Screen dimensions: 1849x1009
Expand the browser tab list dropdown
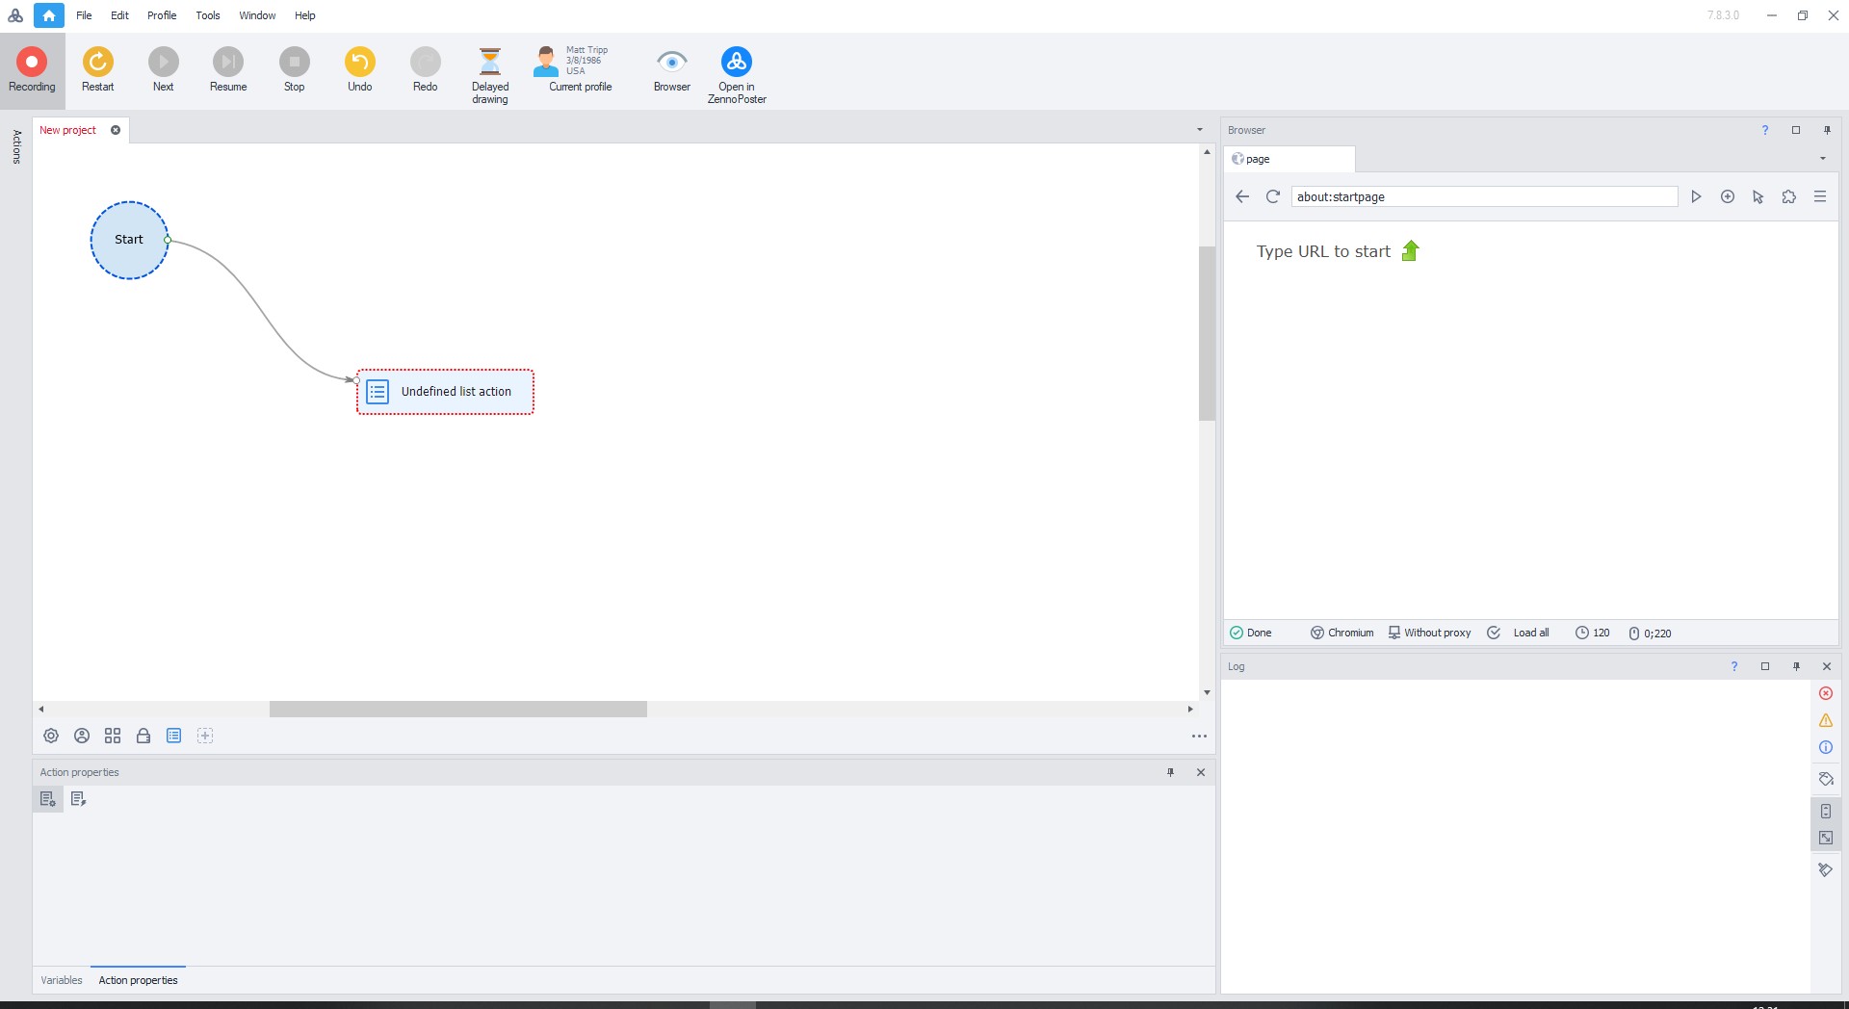point(1822,159)
